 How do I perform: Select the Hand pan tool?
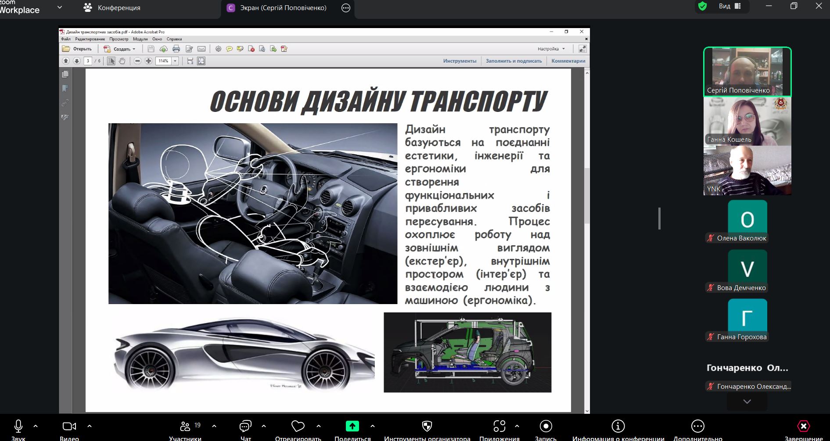122,61
